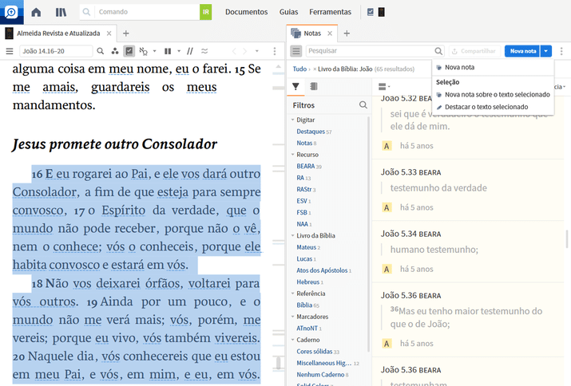This screenshot has height=386, width=571.
Task: Select the notebooks tab icon
Action: coord(314,86)
